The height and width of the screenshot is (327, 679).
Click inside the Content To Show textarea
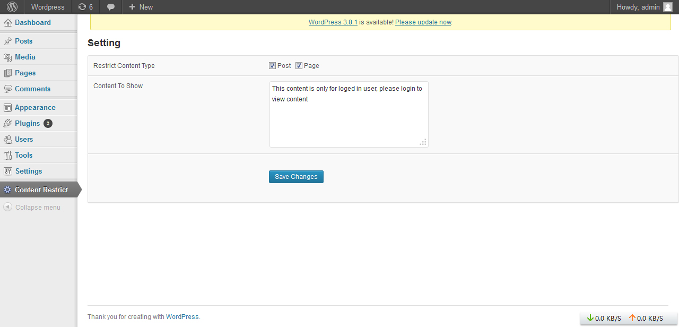[x=349, y=114]
